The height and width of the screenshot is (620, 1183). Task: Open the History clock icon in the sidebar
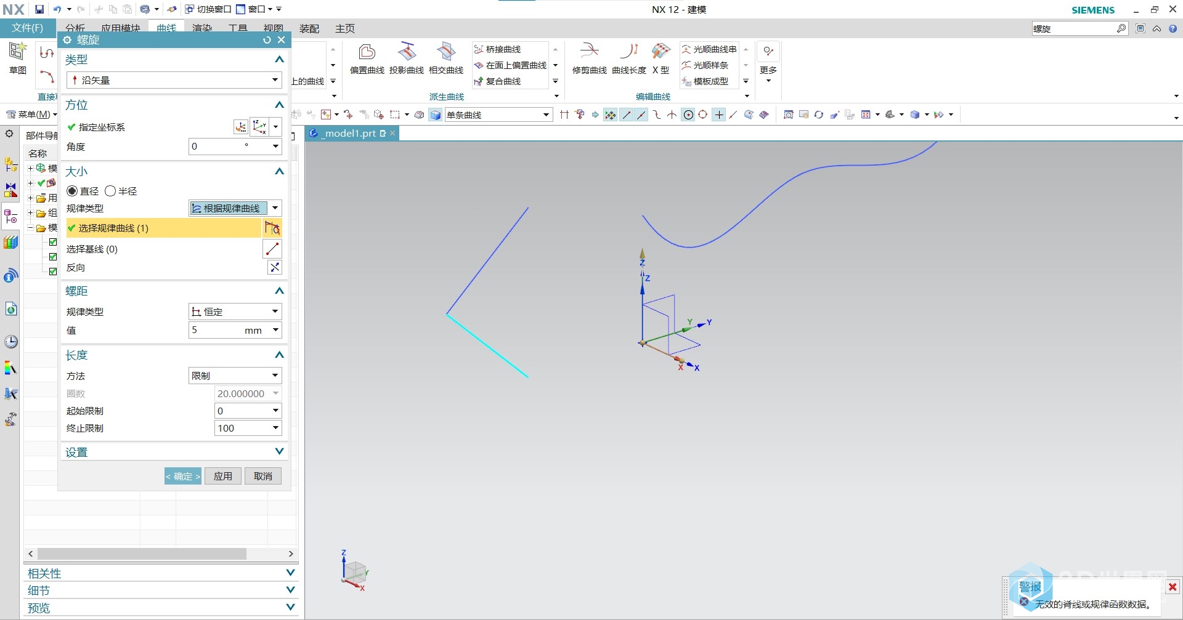(x=11, y=342)
